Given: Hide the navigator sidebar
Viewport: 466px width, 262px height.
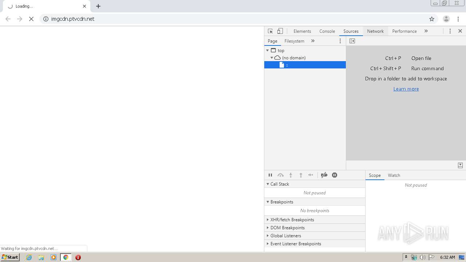Looking at the screenshot, I should pyautogui.click(x=352, y=41).
